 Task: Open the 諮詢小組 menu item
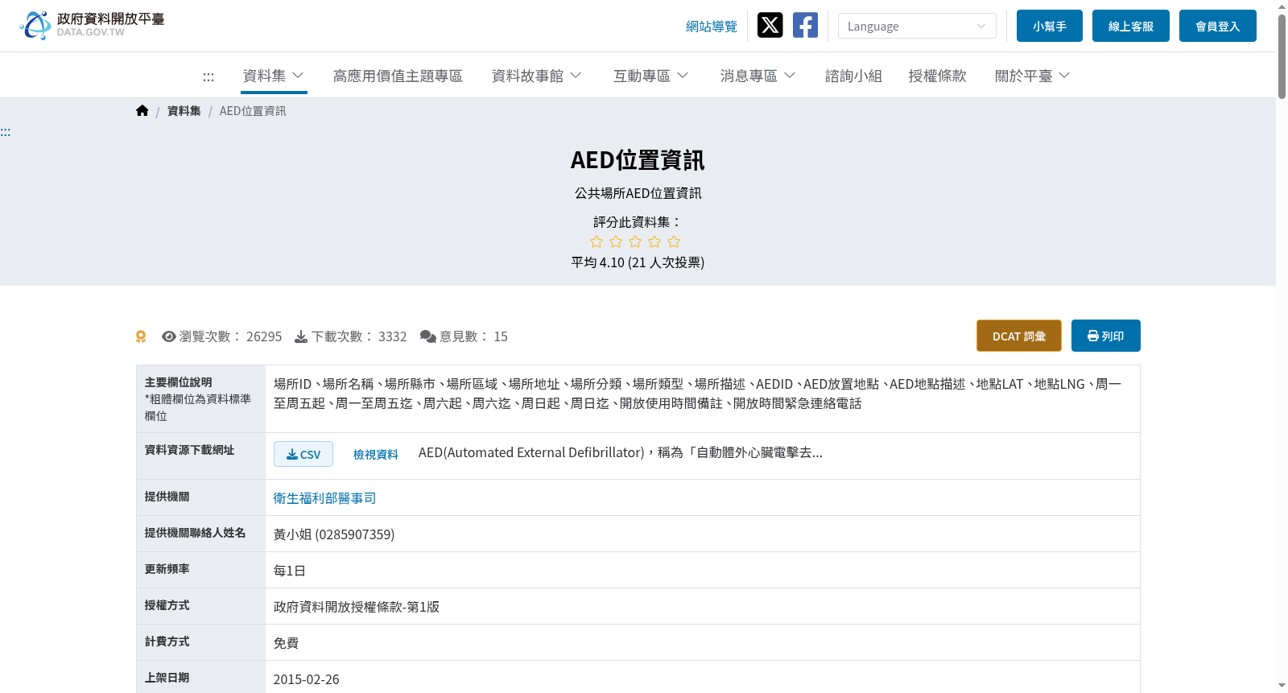853,76
